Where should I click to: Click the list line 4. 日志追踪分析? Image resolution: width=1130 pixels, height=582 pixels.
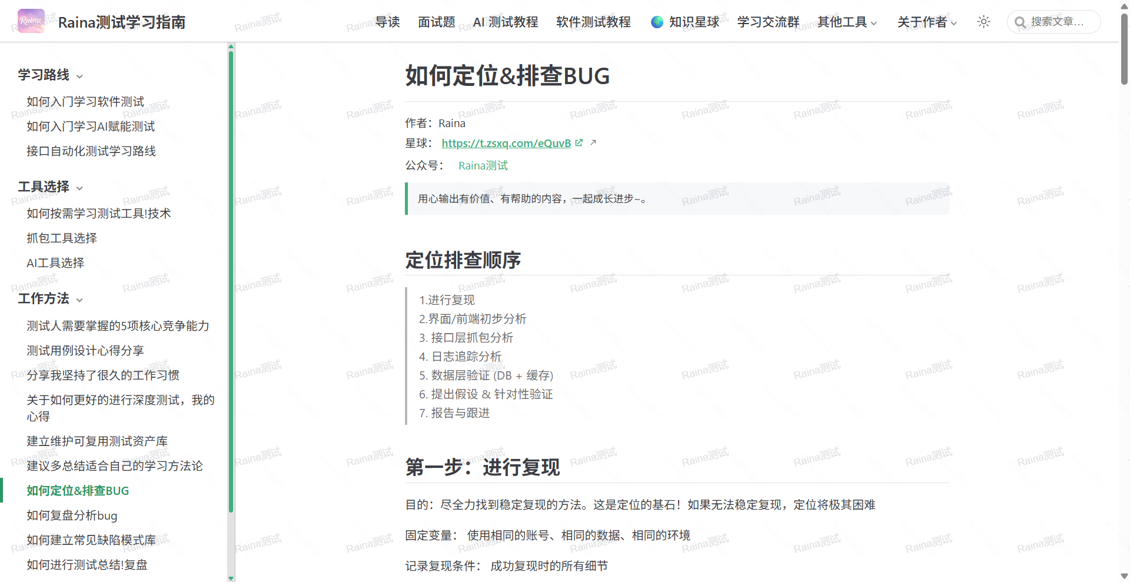click(x=460, y=357)
